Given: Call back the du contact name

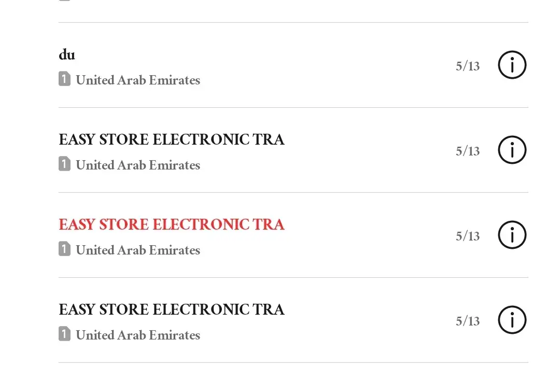Looking at the screenshot, I should click(67, 55).
